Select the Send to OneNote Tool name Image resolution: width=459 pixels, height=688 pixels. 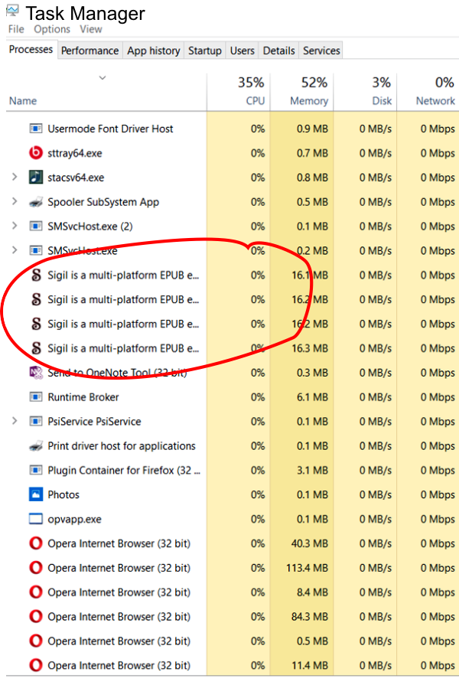point(117,373)
